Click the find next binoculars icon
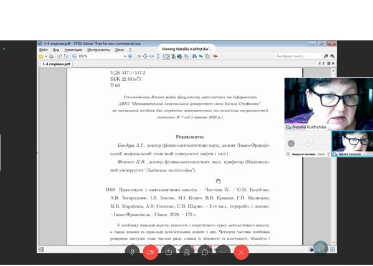The height and width of the screenshot is (266, 373). pos(333,56)
